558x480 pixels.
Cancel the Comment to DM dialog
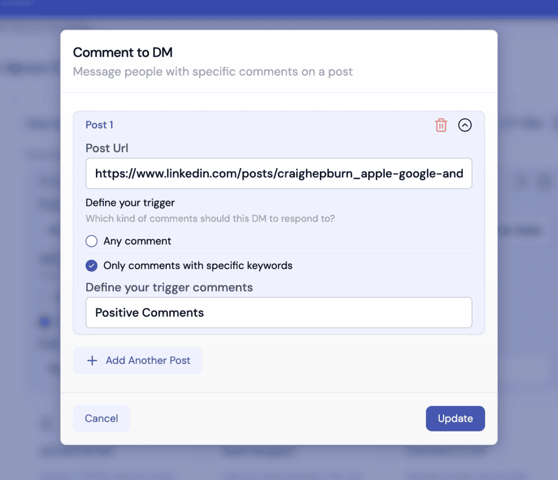(101, 418)
